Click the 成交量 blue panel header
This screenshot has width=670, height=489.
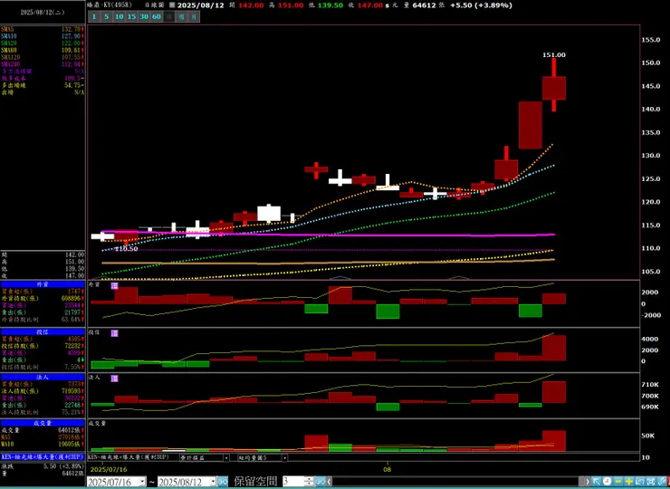pos(43,423)
